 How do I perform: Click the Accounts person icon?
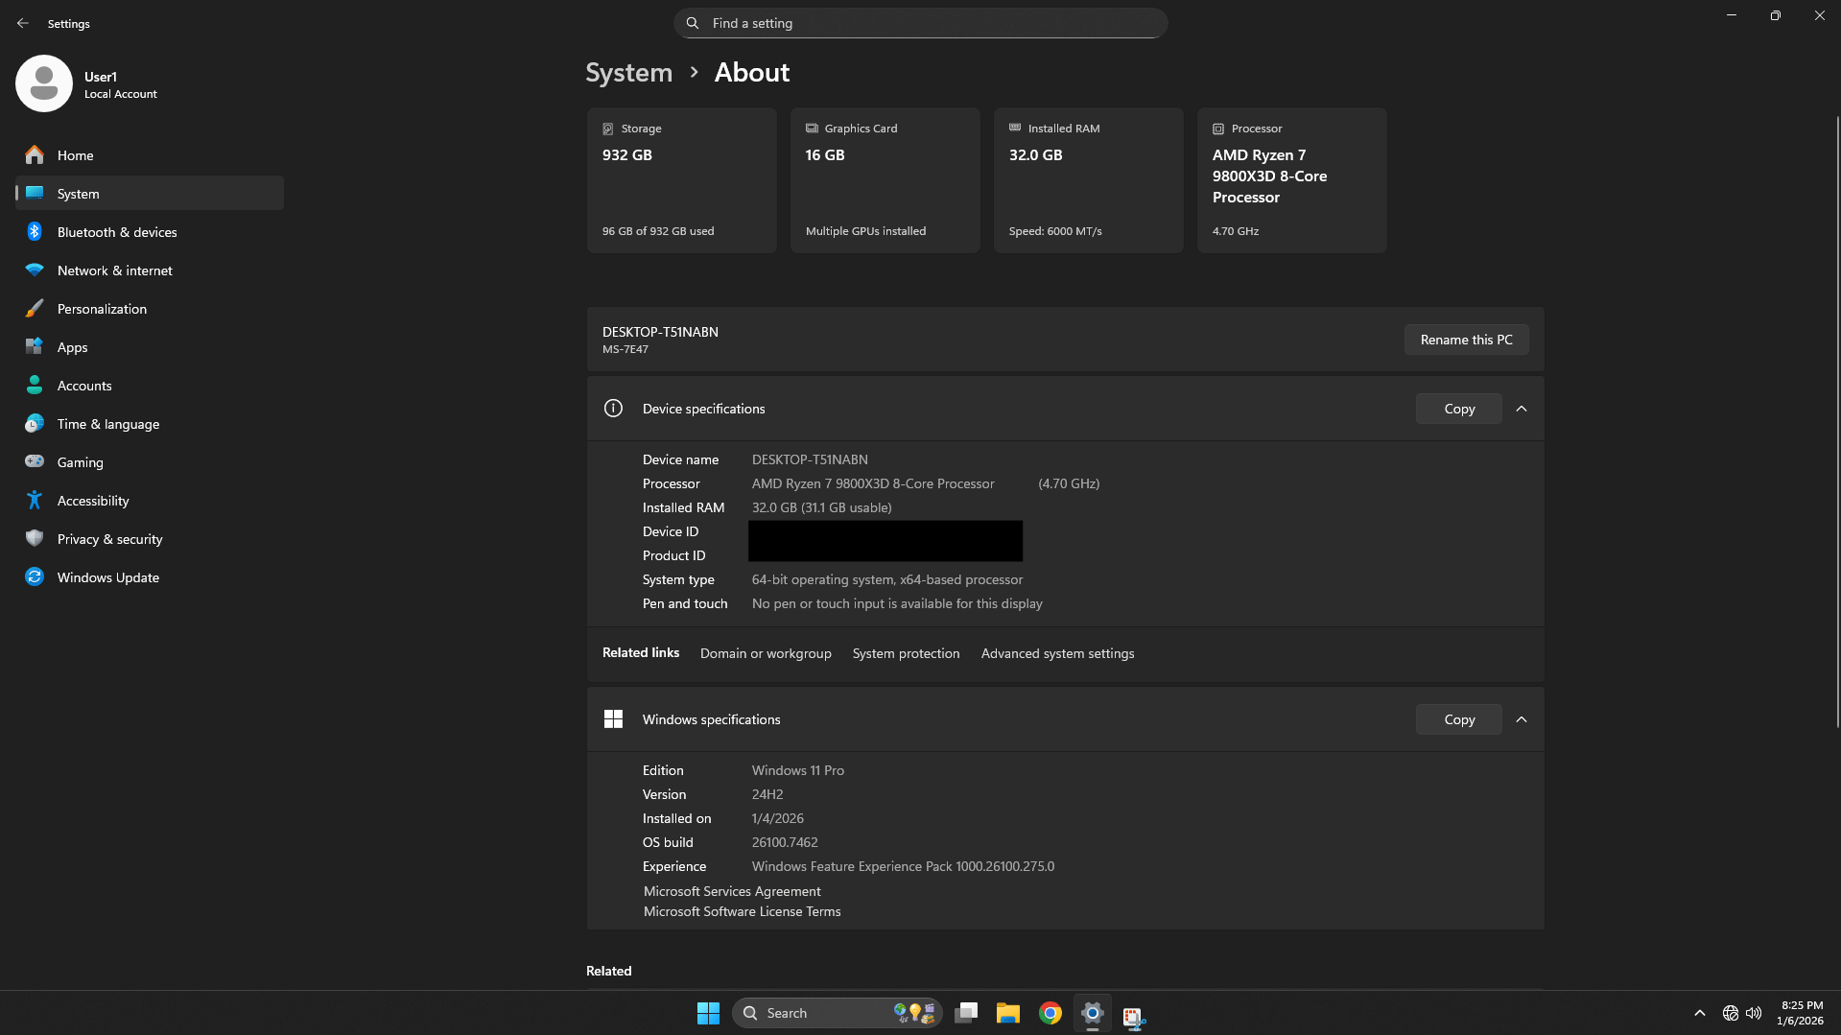(35, 385)
